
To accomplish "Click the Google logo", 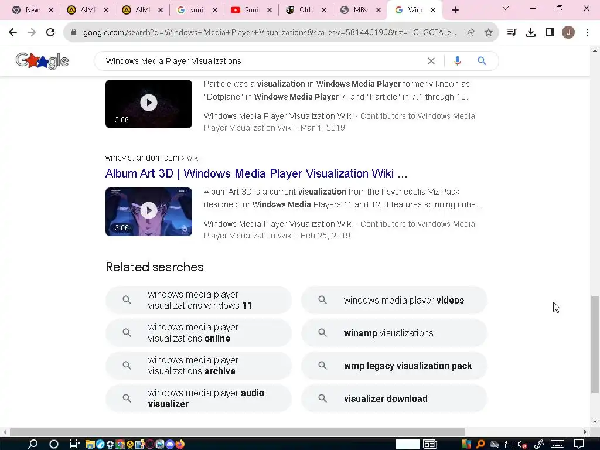I will coord(42,61).
